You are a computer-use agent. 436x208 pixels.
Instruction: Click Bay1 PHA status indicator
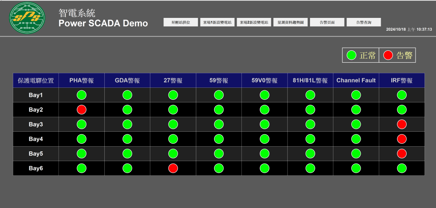coord(81,95)
